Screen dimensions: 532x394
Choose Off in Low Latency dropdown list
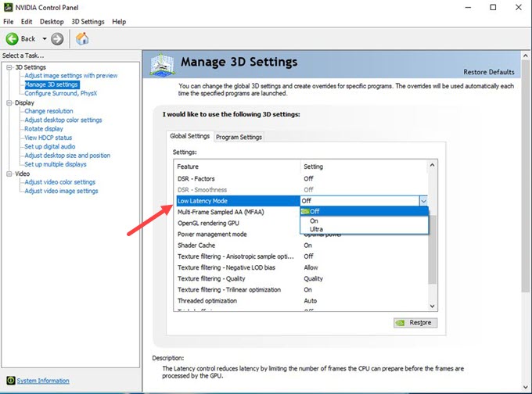point(364,212)
